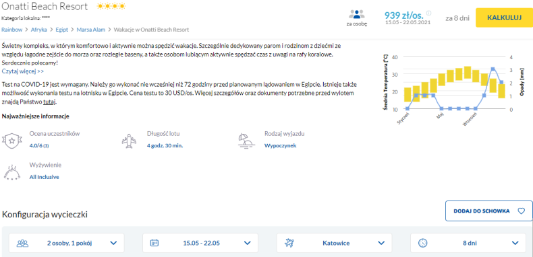Click the 'za osobę' people icon
Image resolution: width=533 pixels, height=257 pixels.
tap(357, 14)
